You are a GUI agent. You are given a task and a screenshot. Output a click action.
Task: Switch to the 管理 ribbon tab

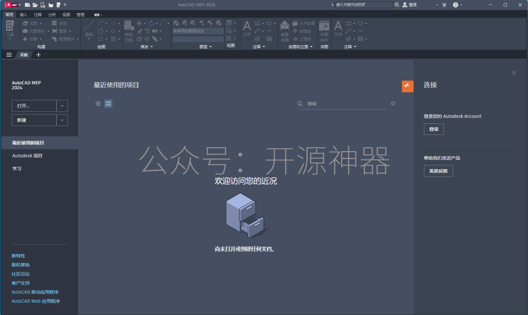click(x=81, y=15)
